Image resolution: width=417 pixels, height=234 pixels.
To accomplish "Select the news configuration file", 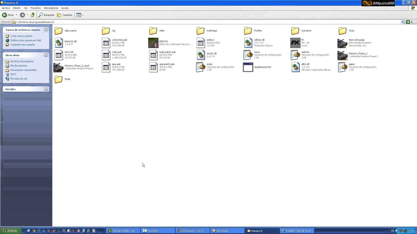I will click(x=263, y=55).
